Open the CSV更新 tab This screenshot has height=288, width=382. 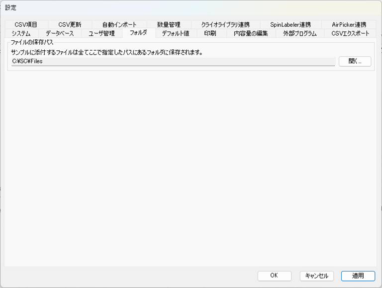(x=70, y=24)
